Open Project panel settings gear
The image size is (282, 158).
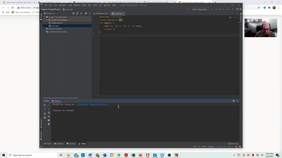[86, 14]
